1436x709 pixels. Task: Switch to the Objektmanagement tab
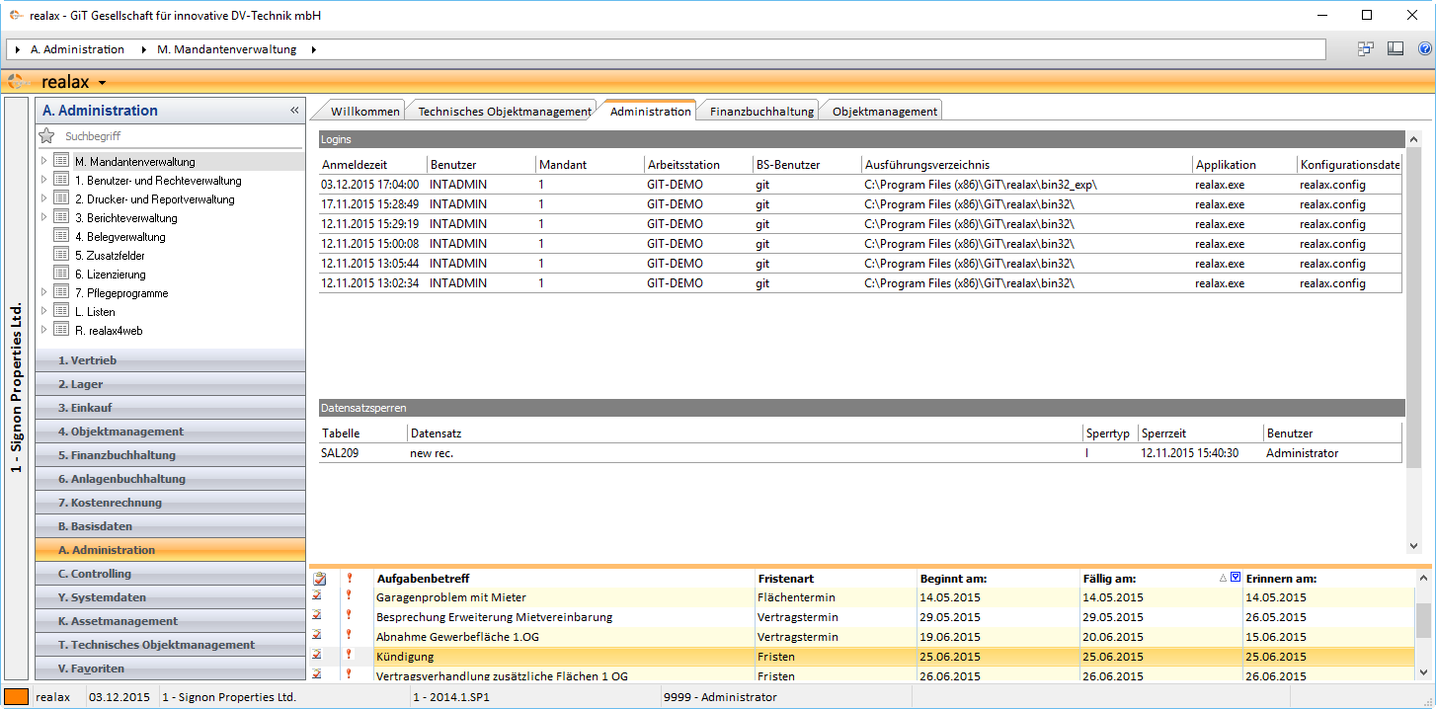pyautogui.click(x=884, y=112)
